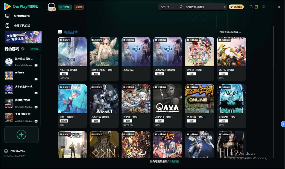Select the Inferna game in my games
285x169 pixels.
21,76
